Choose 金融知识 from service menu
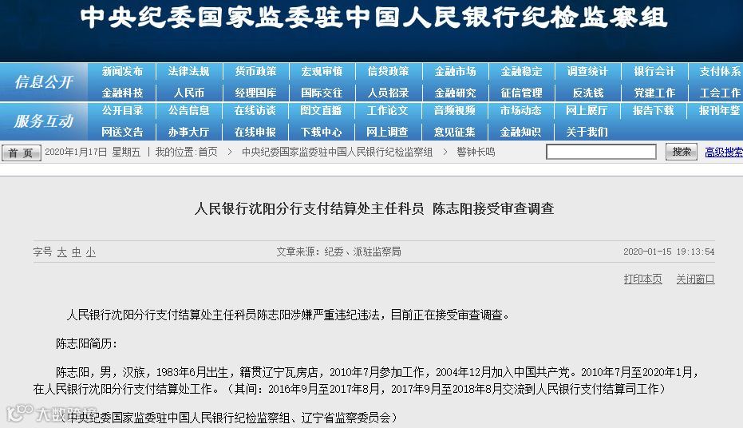The image size is (743, 428). click(x=521, y=132)
